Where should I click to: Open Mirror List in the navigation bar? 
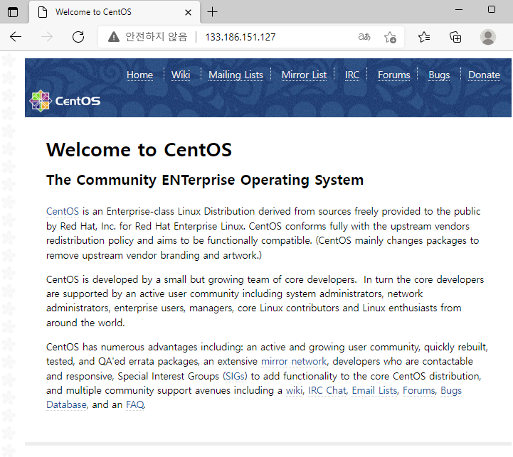click(x=304, y=75)
